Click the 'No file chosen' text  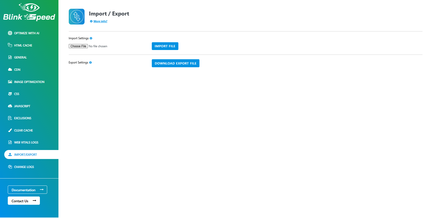tap(98, 46)
